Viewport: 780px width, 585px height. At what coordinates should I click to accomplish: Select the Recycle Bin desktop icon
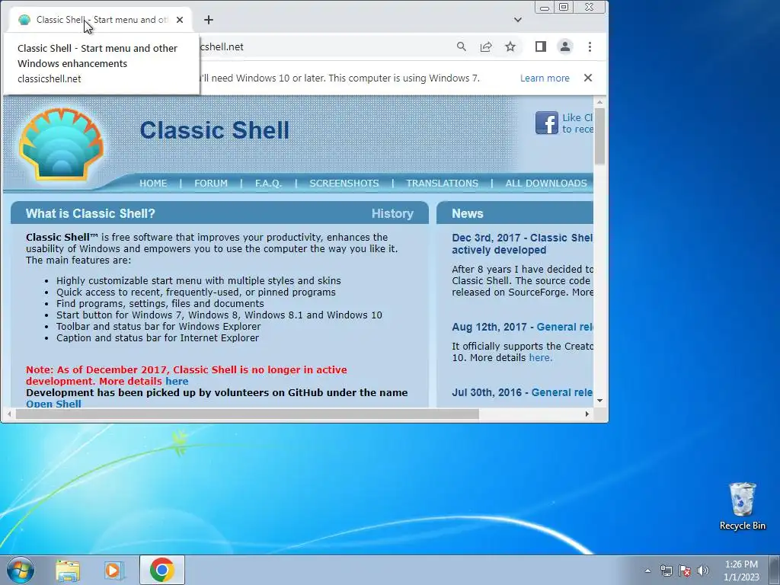pyautogui.click(x=742, y=507)
